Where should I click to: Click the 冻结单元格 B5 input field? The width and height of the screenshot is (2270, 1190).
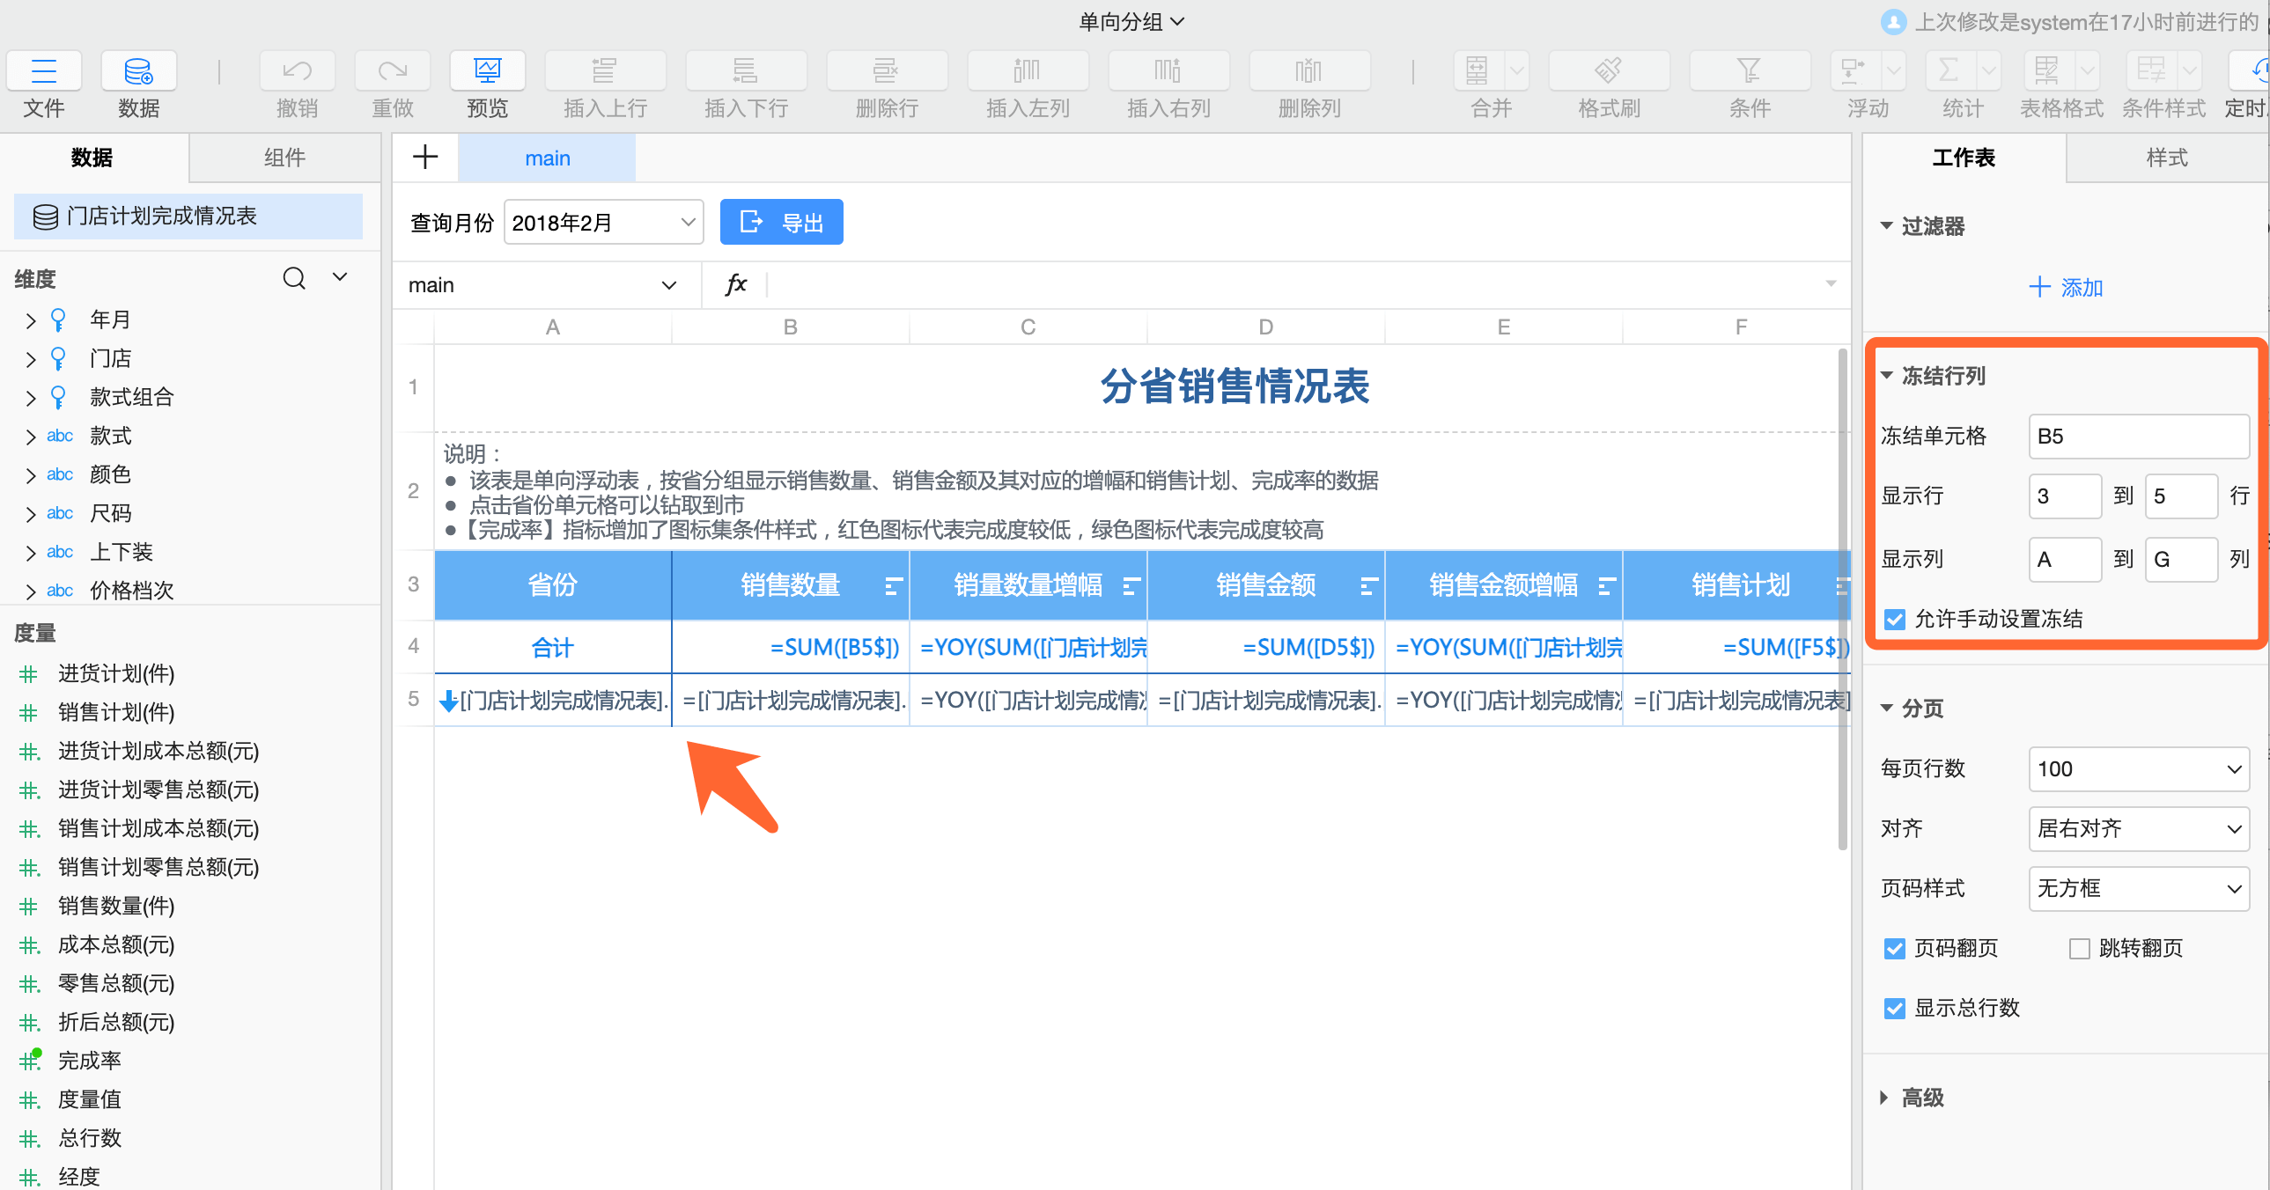(x=2138, y=437)
